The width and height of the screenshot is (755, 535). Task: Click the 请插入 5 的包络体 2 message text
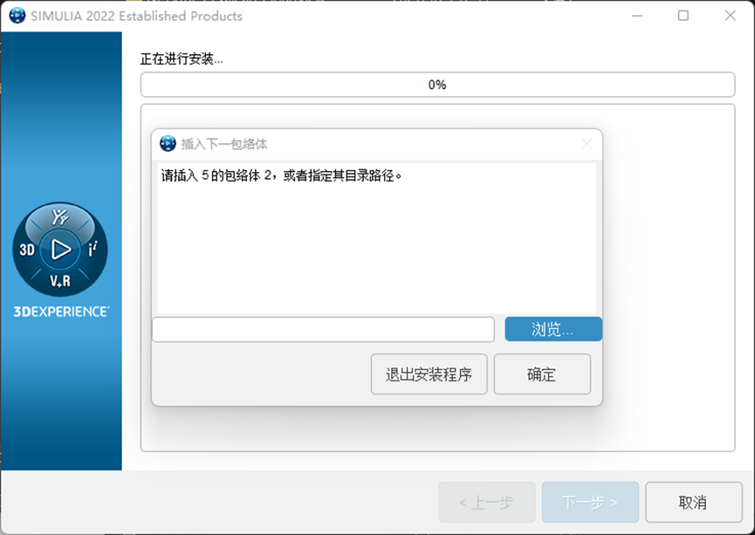click(x=282, y=175)
